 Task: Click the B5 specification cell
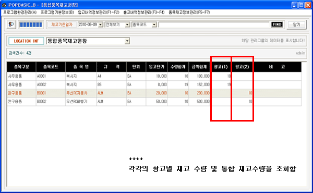(112, 85)
